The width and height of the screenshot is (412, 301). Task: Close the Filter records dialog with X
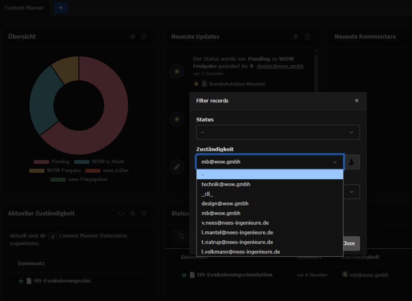[x=357, y=101]
